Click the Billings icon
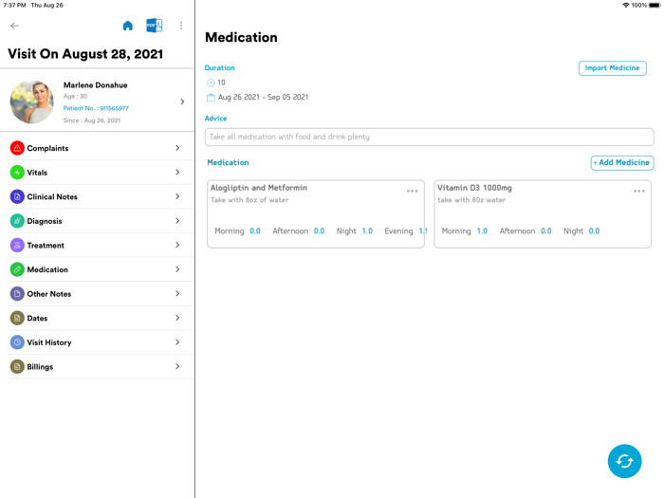The height and width of the screenshot is (498, 664). click(x=17, y=367)
